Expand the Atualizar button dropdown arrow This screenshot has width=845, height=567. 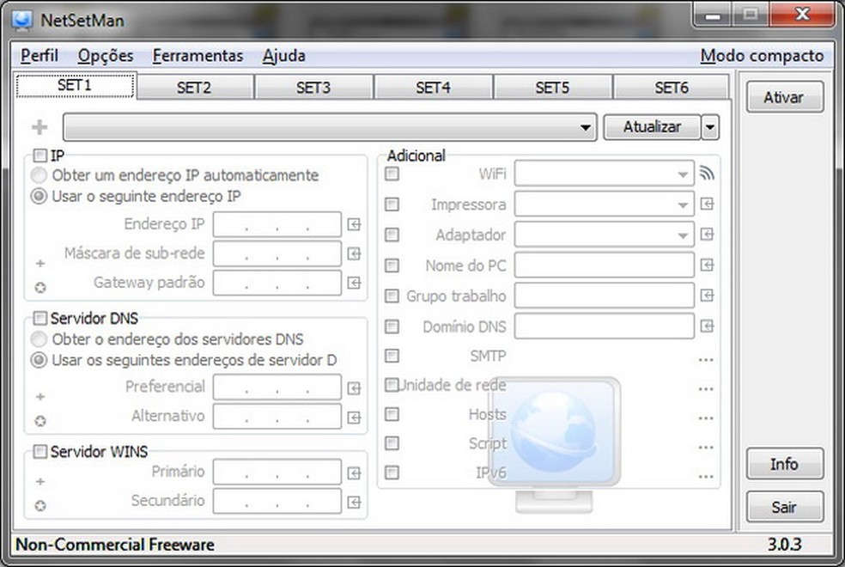pyautogui.click(x=710, y=127)
